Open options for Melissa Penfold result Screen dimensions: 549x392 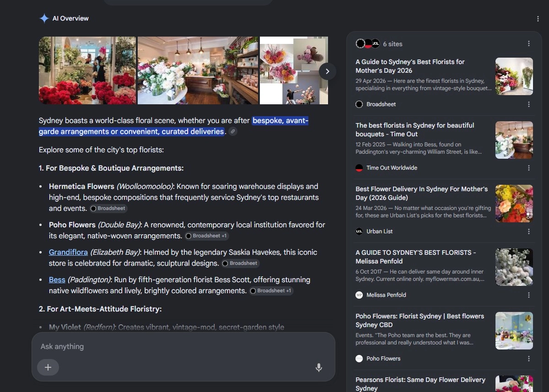pyautogui.click(x=529, y=295)
